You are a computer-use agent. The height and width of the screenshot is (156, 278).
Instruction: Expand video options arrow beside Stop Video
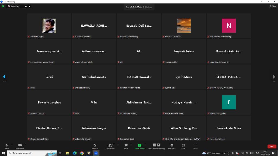pos(26,145)
